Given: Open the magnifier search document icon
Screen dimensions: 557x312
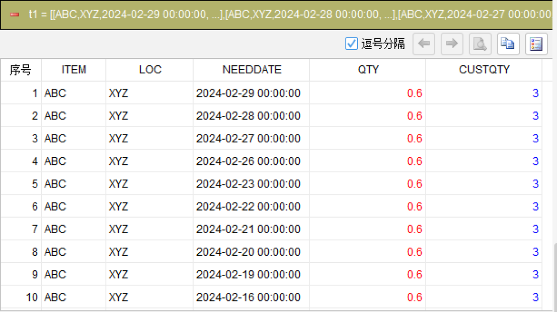Looking at the screenshot, I should point(480,44).
